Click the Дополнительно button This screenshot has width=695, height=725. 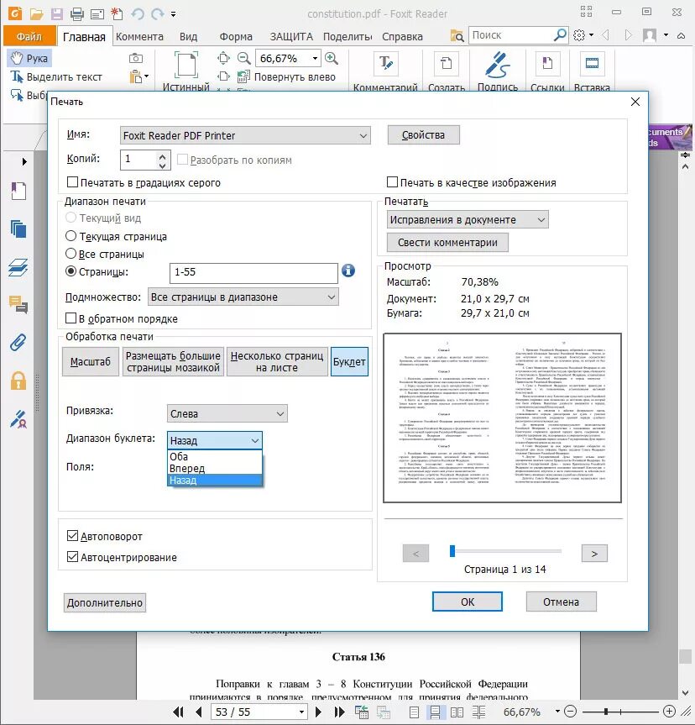tap(105, 602)
